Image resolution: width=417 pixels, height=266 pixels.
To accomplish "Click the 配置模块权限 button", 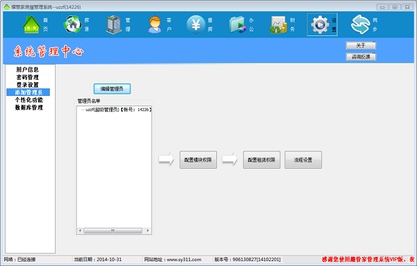I will (x=198, y=160).
